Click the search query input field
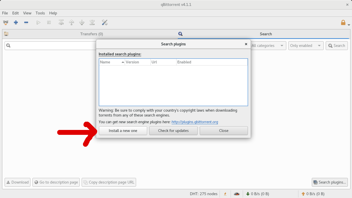Viewport: 352px width, 198px height. click(x=51, y=46)
